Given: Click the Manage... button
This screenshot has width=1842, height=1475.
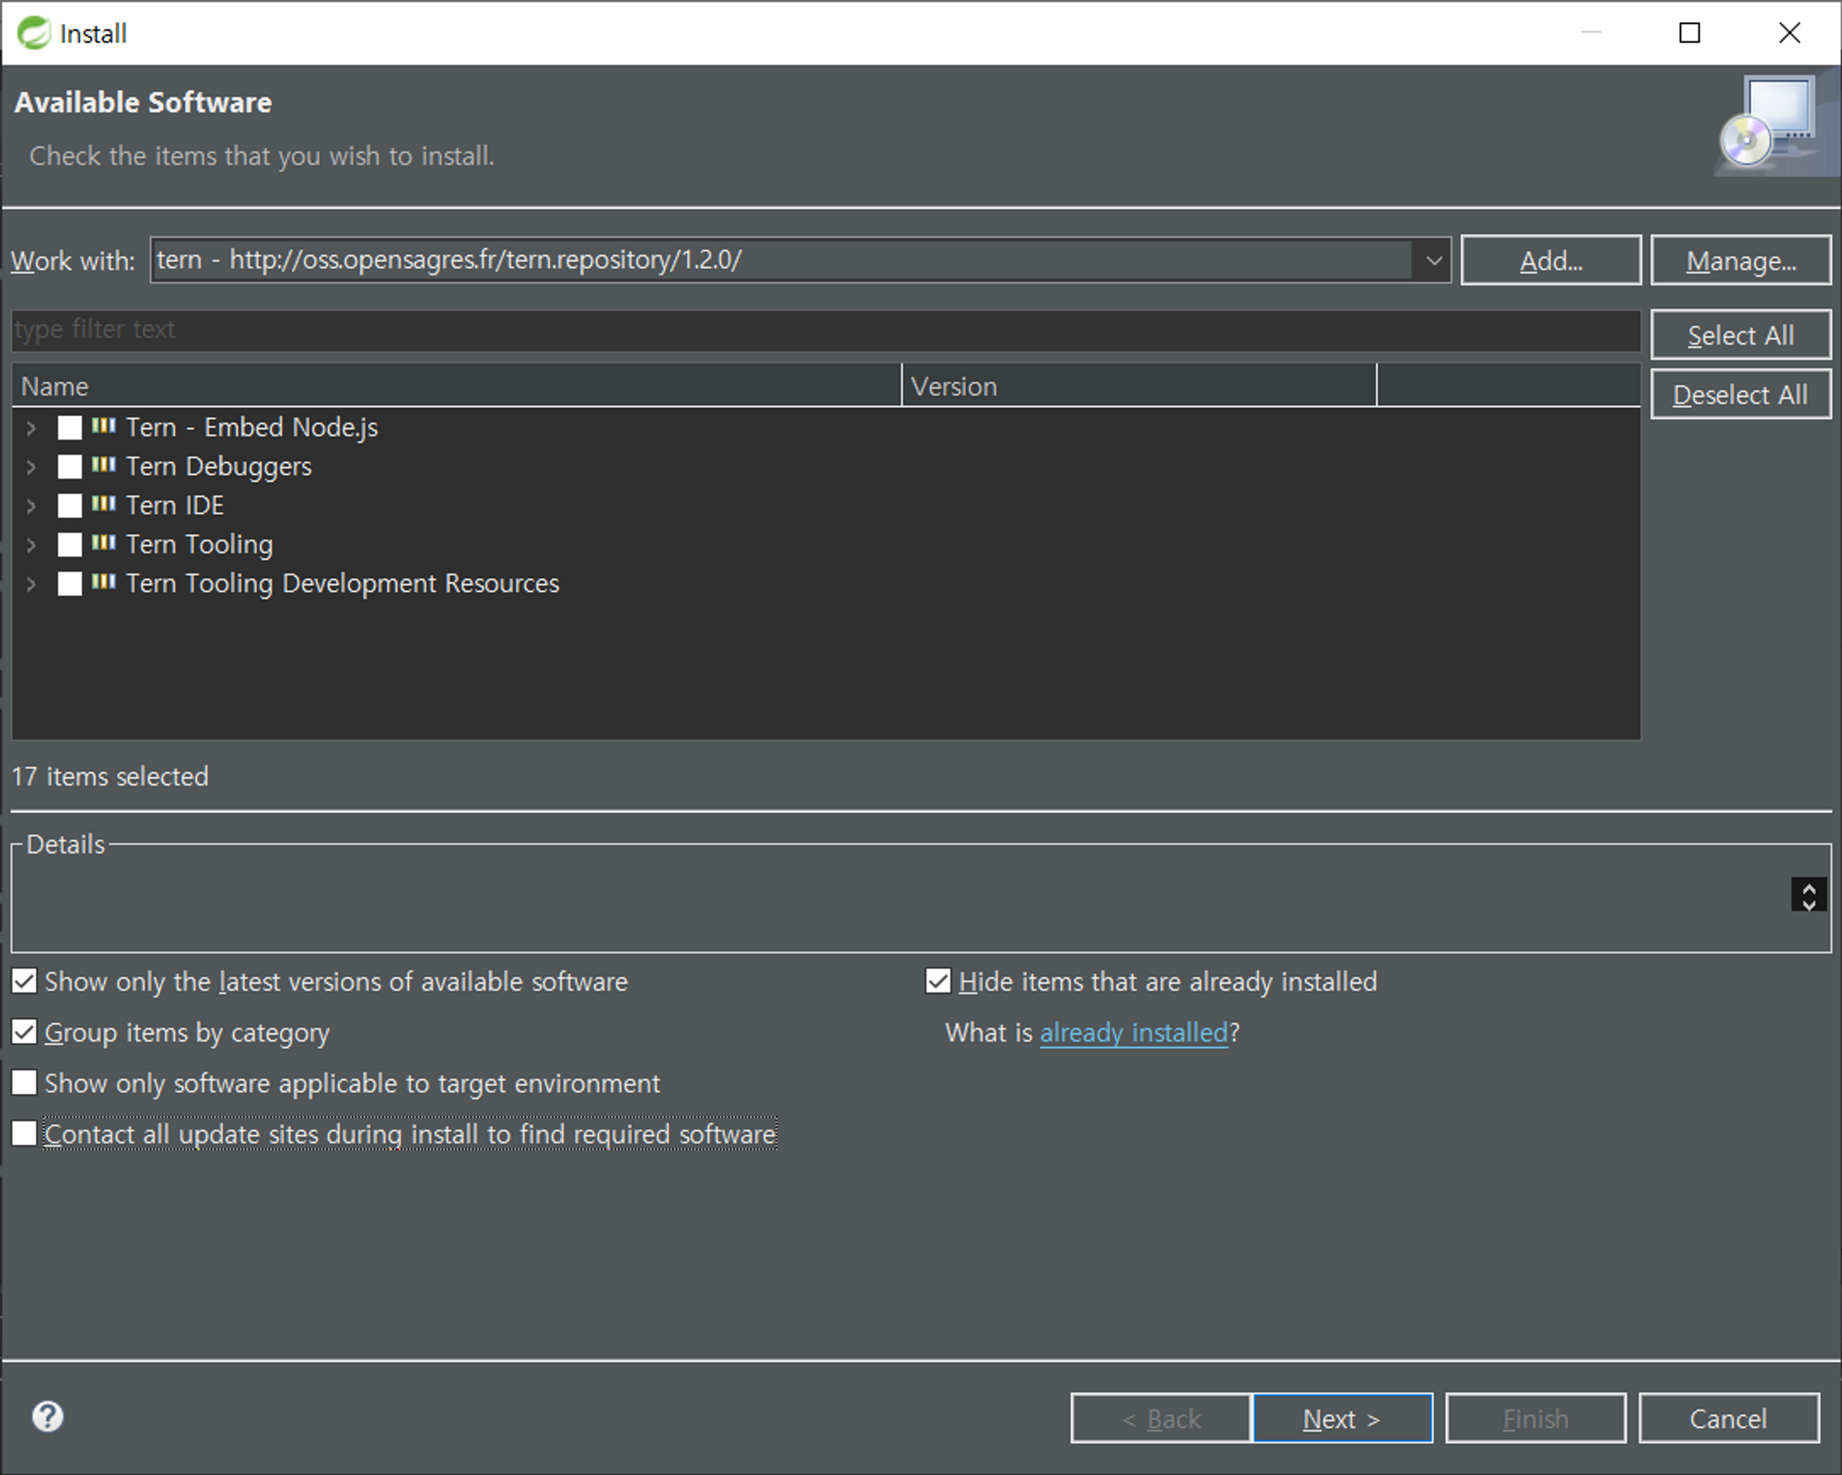Looking at the screenshot, I should pos(1741,261).
